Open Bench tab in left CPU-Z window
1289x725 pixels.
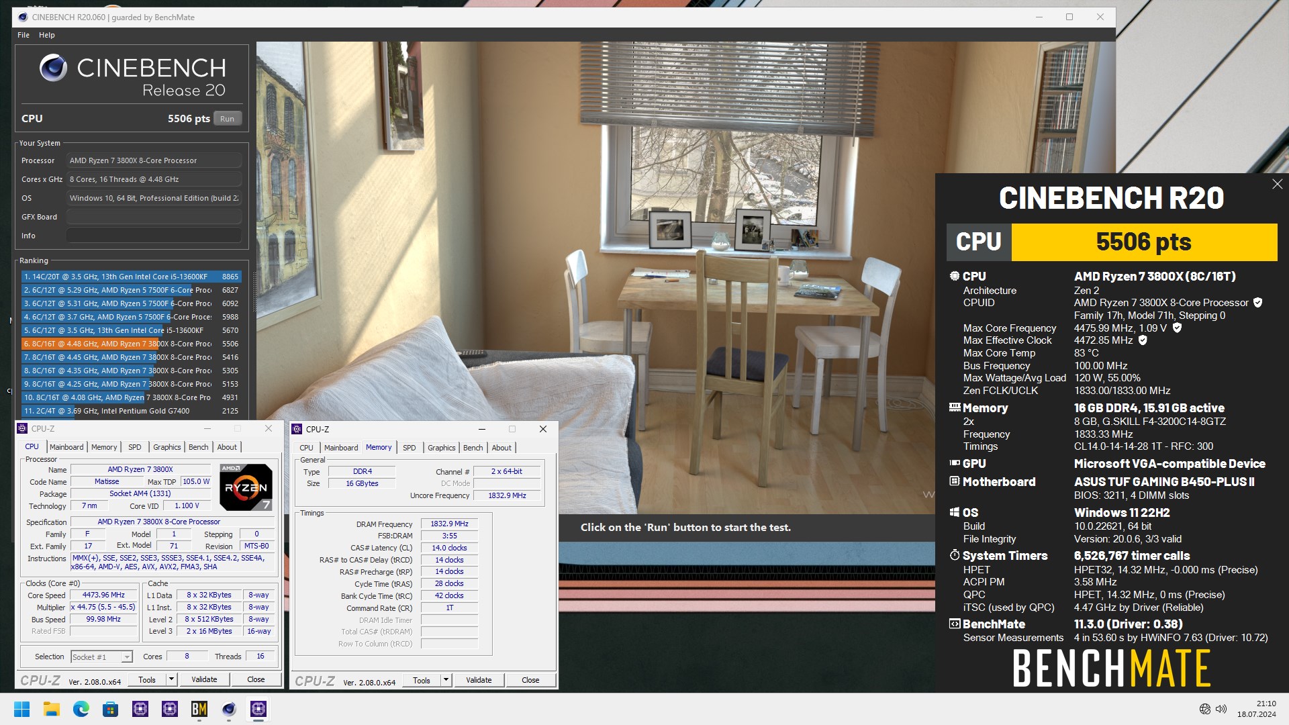point(199,447)
